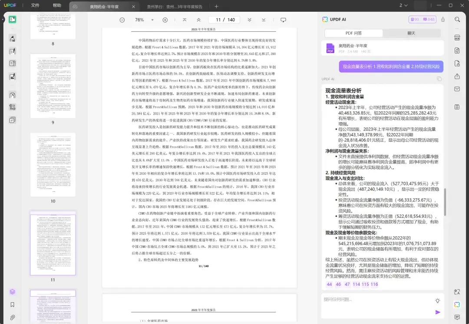Open referenced page 46 link

pyautogui.click(x=338, y=284)
